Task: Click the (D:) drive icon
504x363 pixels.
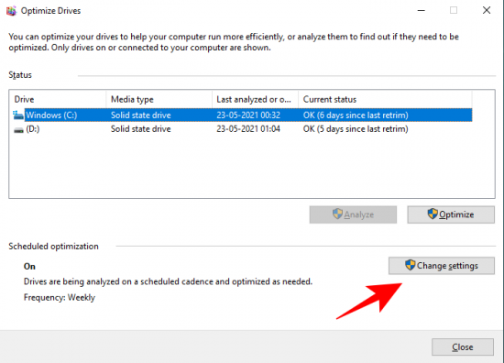Action: (18, 129)
